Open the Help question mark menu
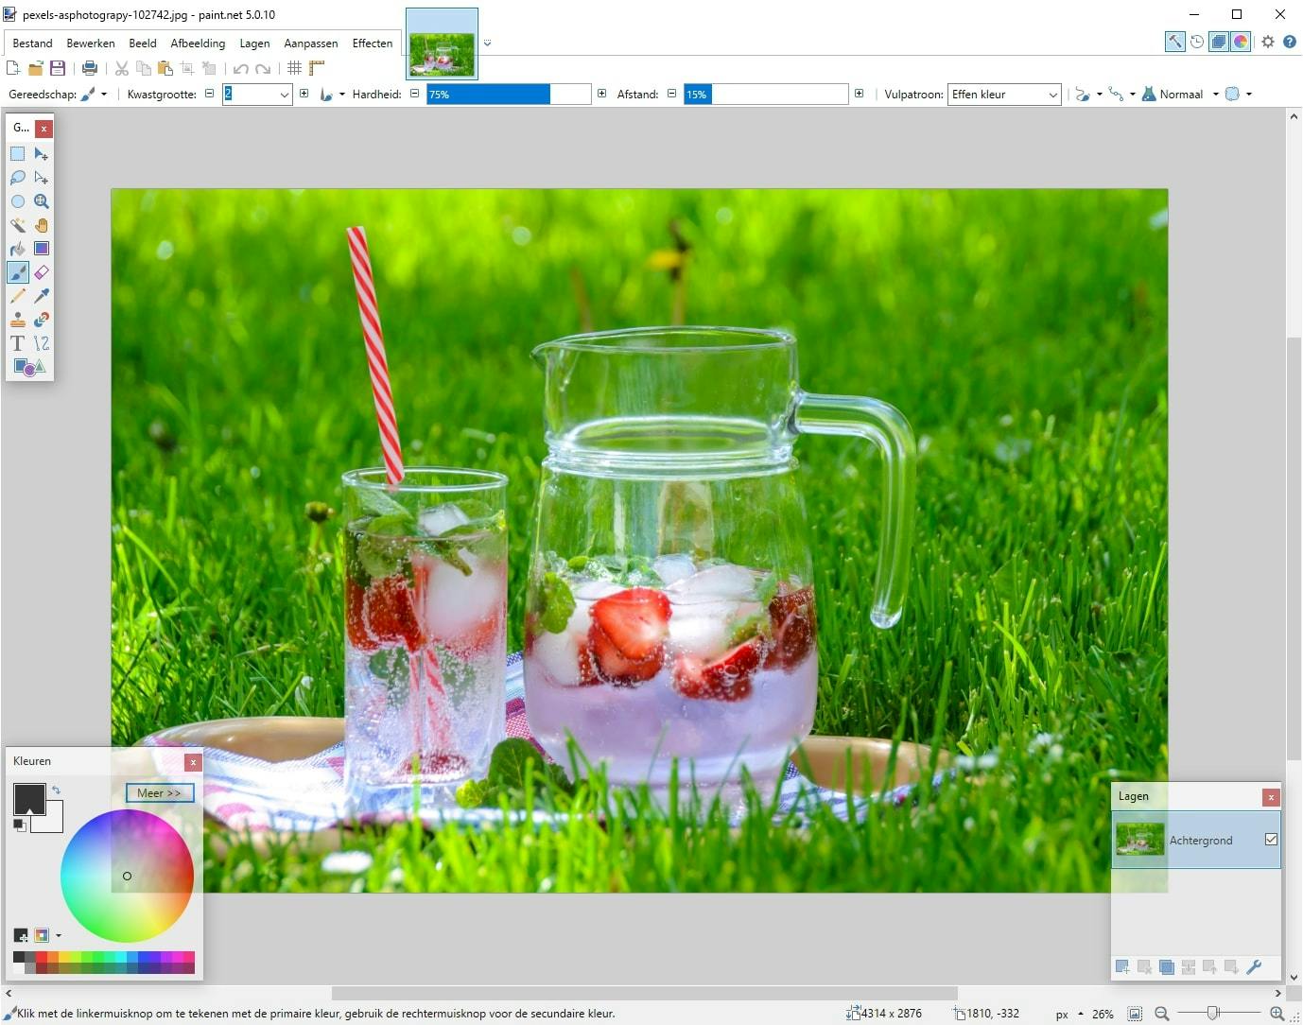Image resolution: width=1303 pixels, height=1025 pixels. (x=1290, y=42)
